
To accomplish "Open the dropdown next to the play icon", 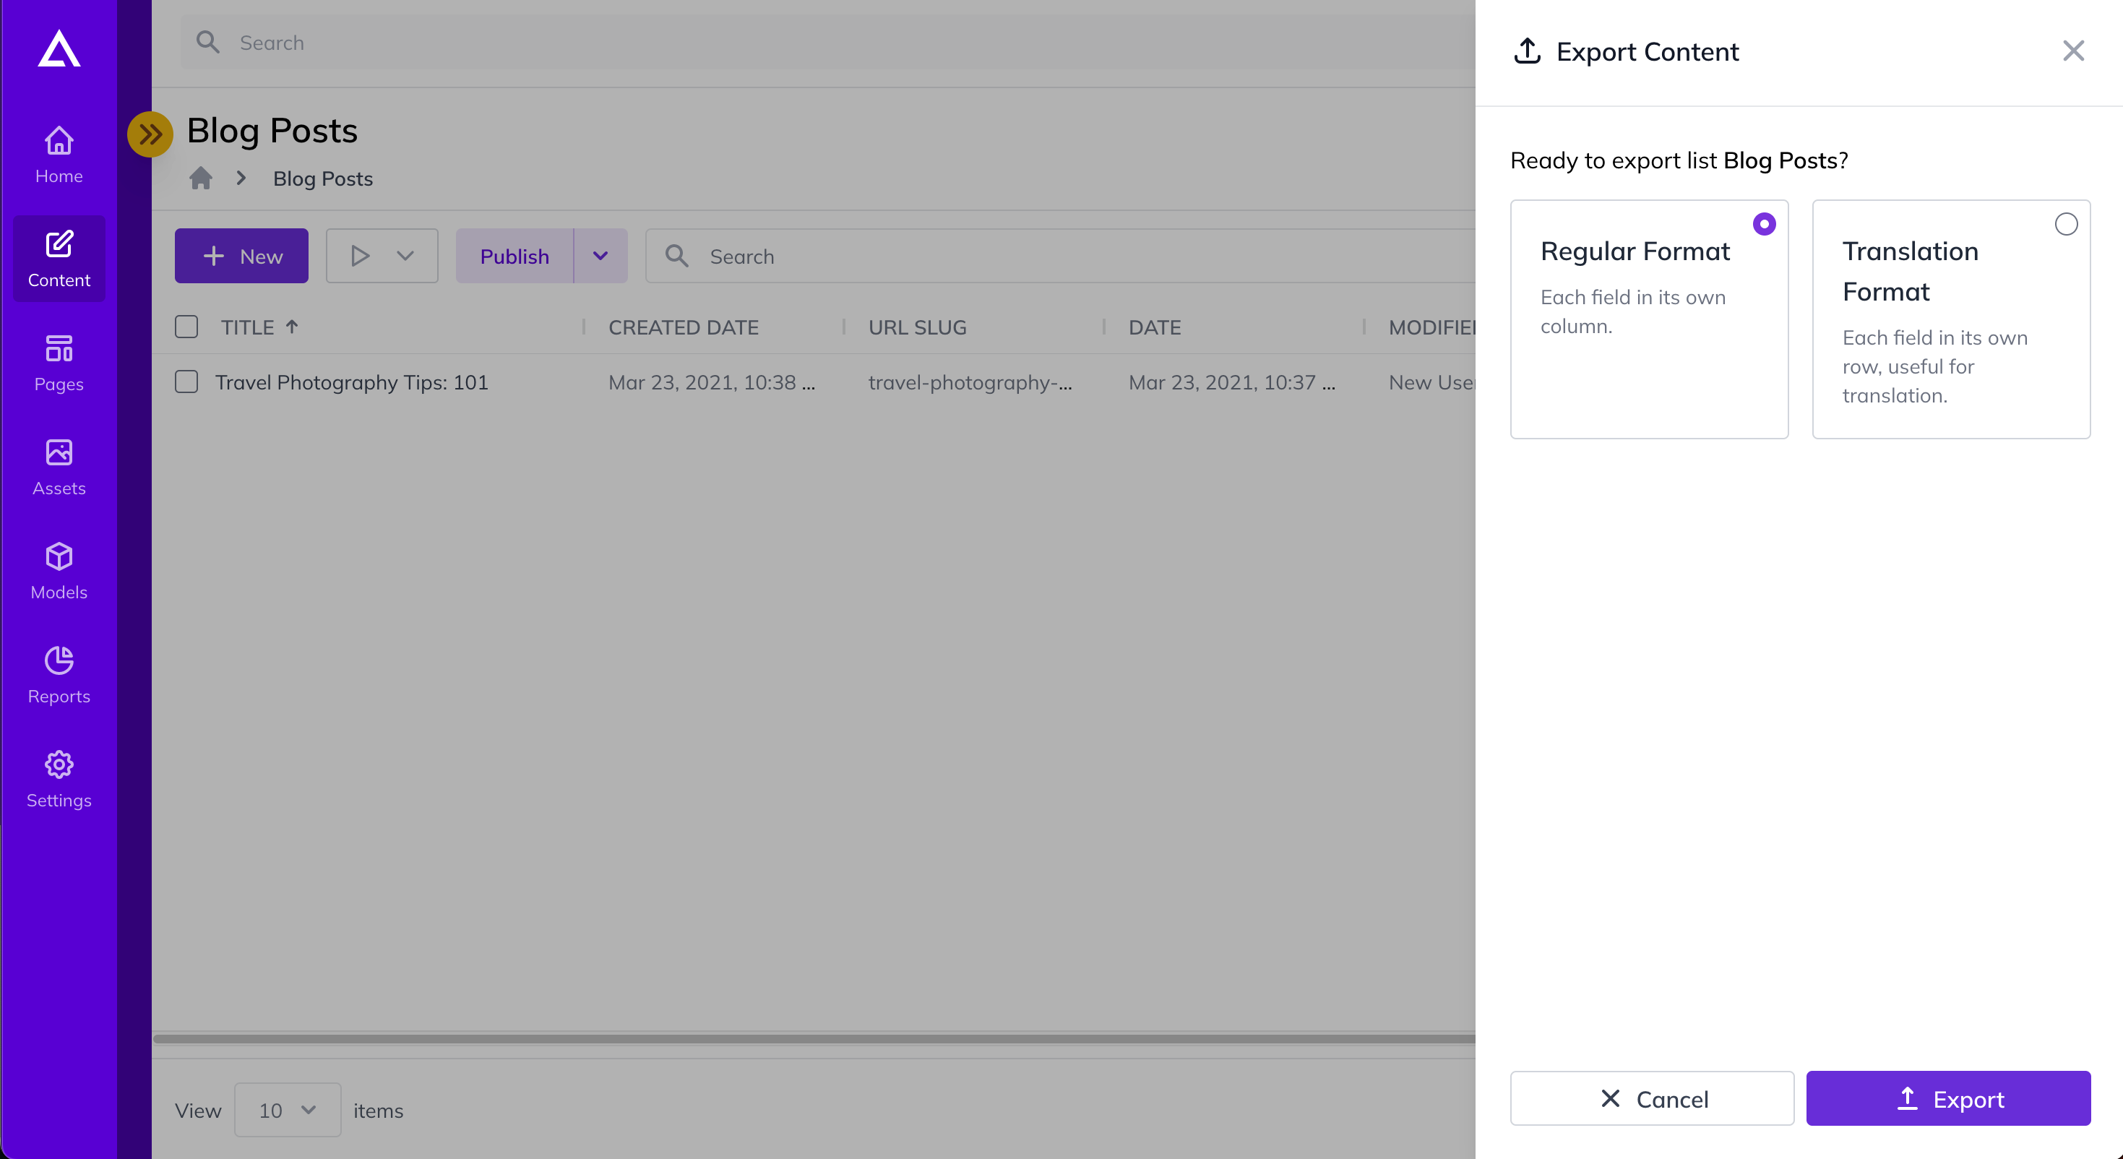I will coord(405,257).
